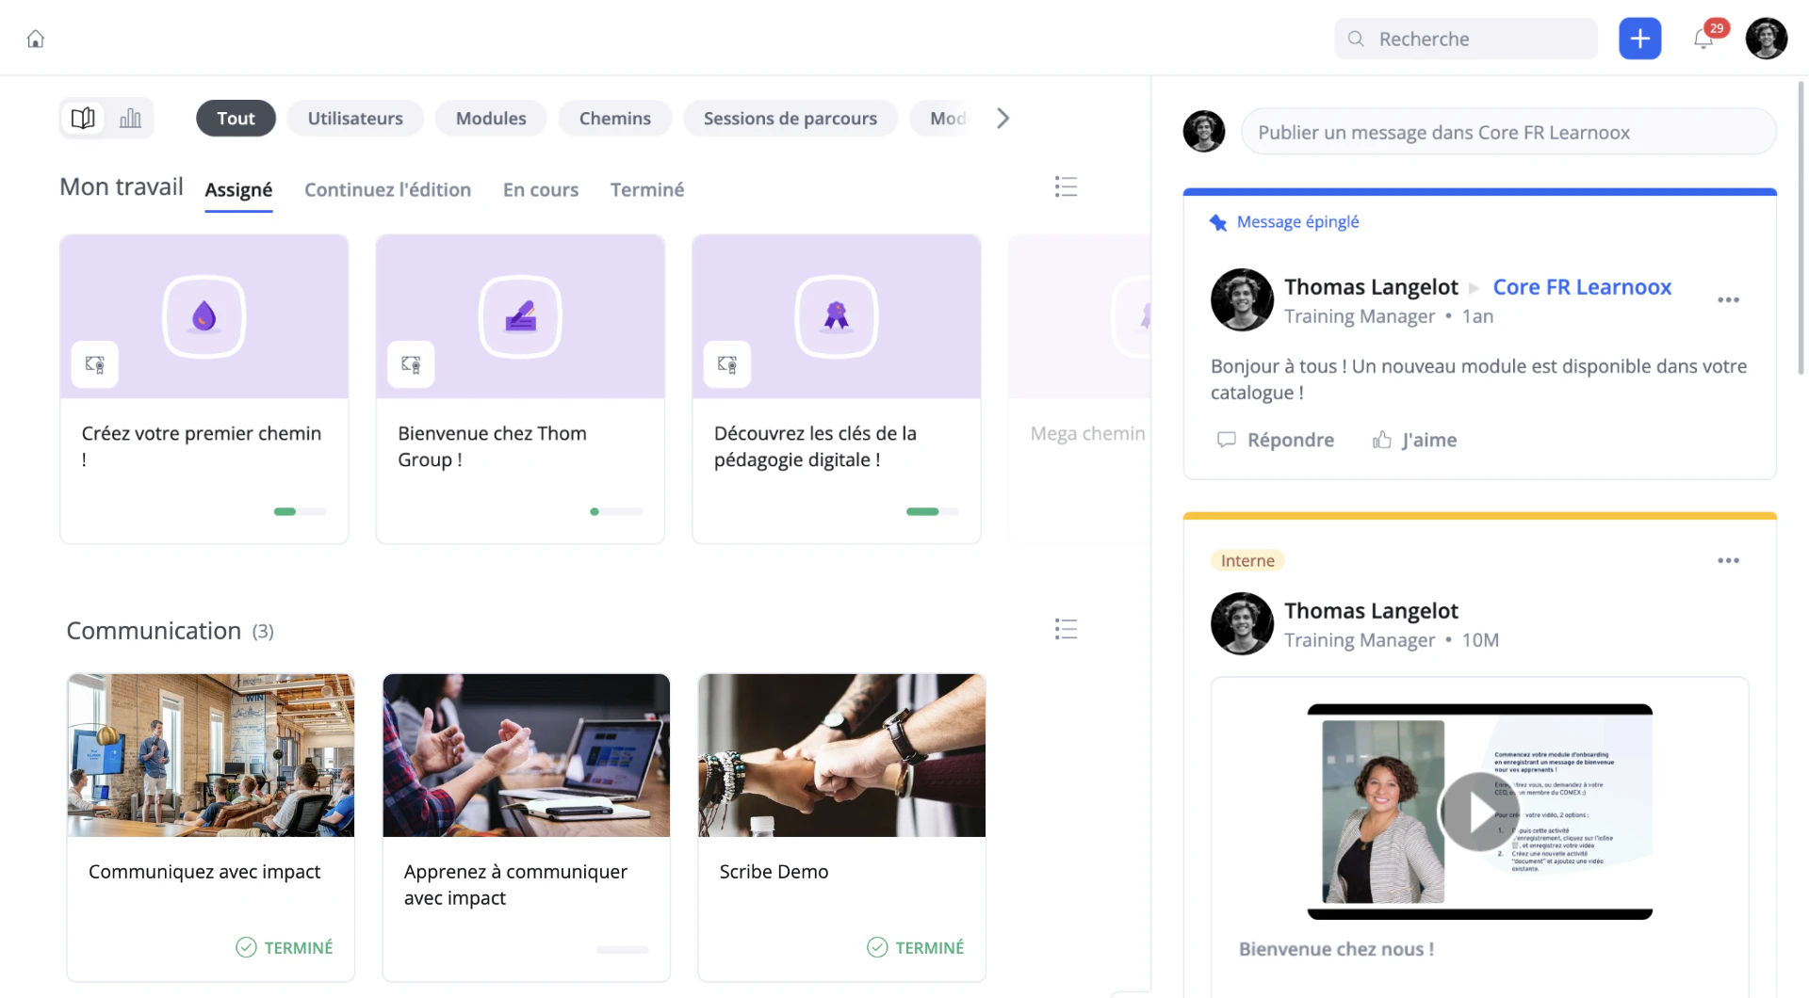Viewport: 1809px width, 998px height.
Task: Click certificate badge on Découvrez les clés card
Action: pos(727,364)
